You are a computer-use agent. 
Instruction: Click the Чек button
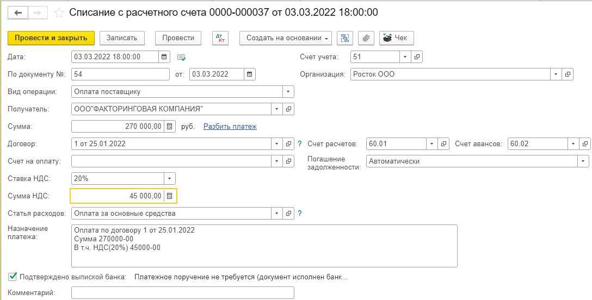click(397, 38)
